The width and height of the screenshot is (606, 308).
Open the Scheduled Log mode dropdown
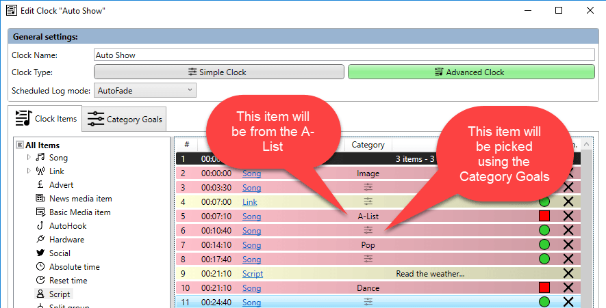pos(144,91)
